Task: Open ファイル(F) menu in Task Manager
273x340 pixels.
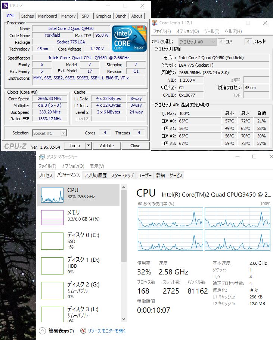Action: click(47, 166)
